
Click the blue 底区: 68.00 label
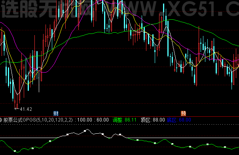pyautogui.click(x=179, y=120)
